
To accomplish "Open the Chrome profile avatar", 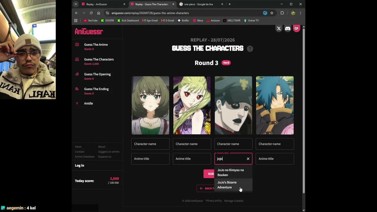I will click(x=293, y=13).
